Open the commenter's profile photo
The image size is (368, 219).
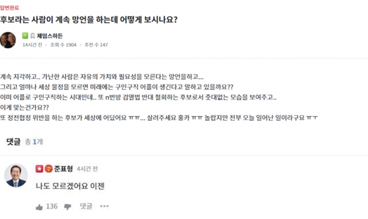pyautogui.click(x=16, y=176)
